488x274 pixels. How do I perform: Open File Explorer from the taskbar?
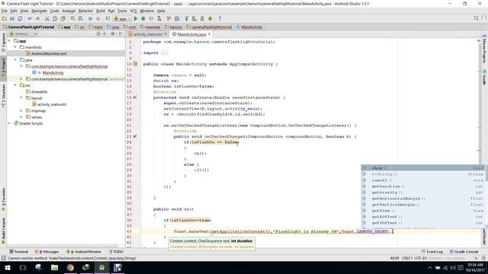[54, 267]
